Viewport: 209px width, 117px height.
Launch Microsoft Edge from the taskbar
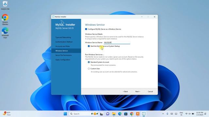pyautogui.click(x=120, y=114)
